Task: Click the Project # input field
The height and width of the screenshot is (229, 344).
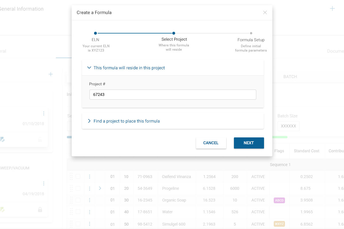Action: tap(173, 94)
